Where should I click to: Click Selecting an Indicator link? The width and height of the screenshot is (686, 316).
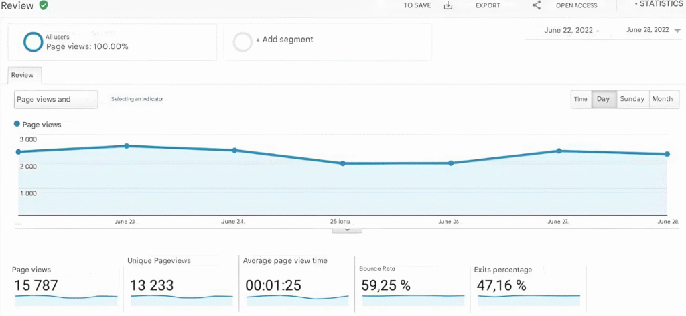137,99
